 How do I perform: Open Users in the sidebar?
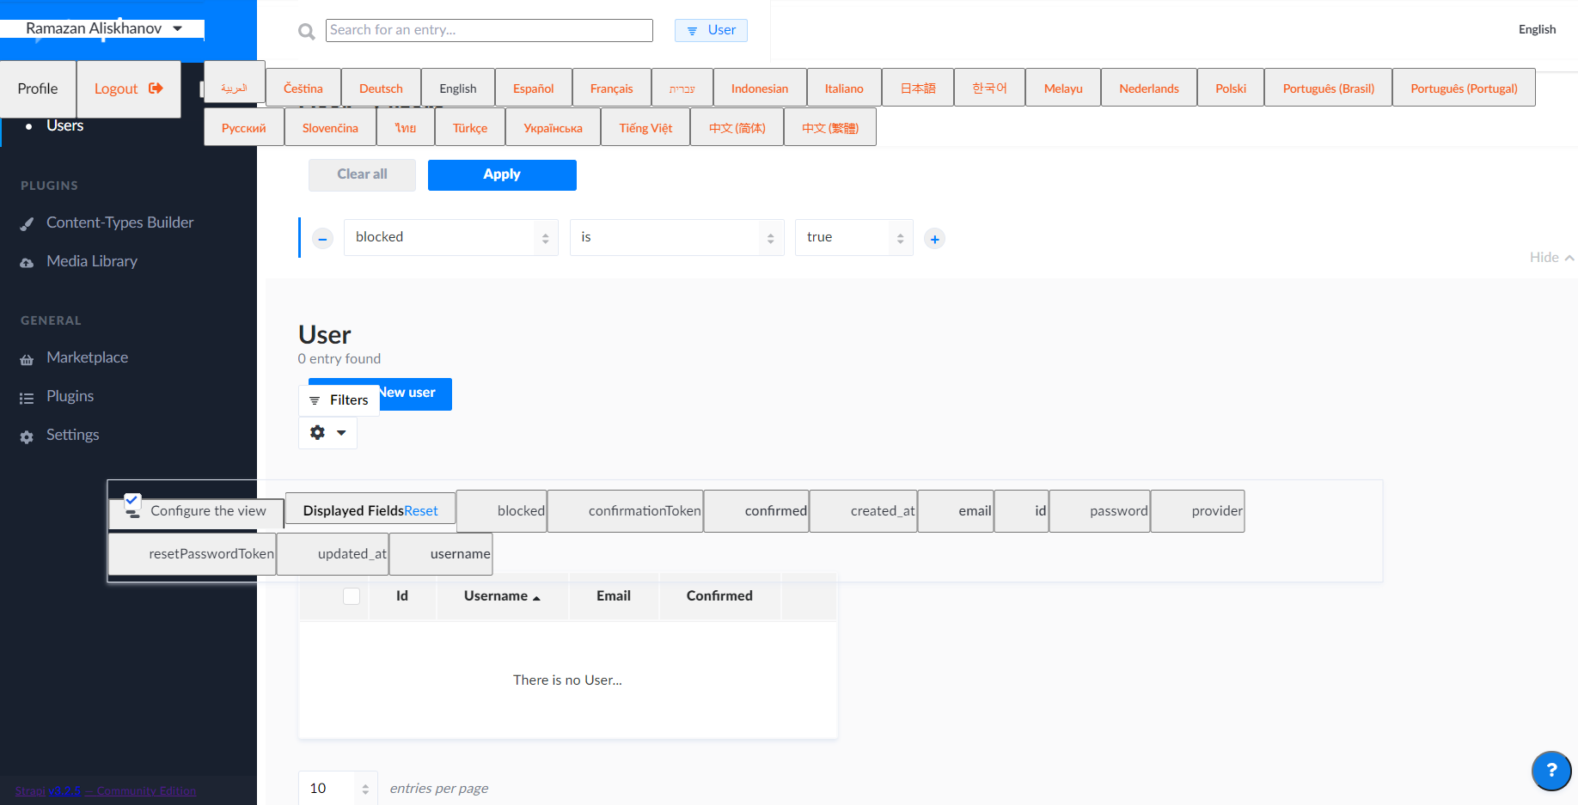(64, 125)
